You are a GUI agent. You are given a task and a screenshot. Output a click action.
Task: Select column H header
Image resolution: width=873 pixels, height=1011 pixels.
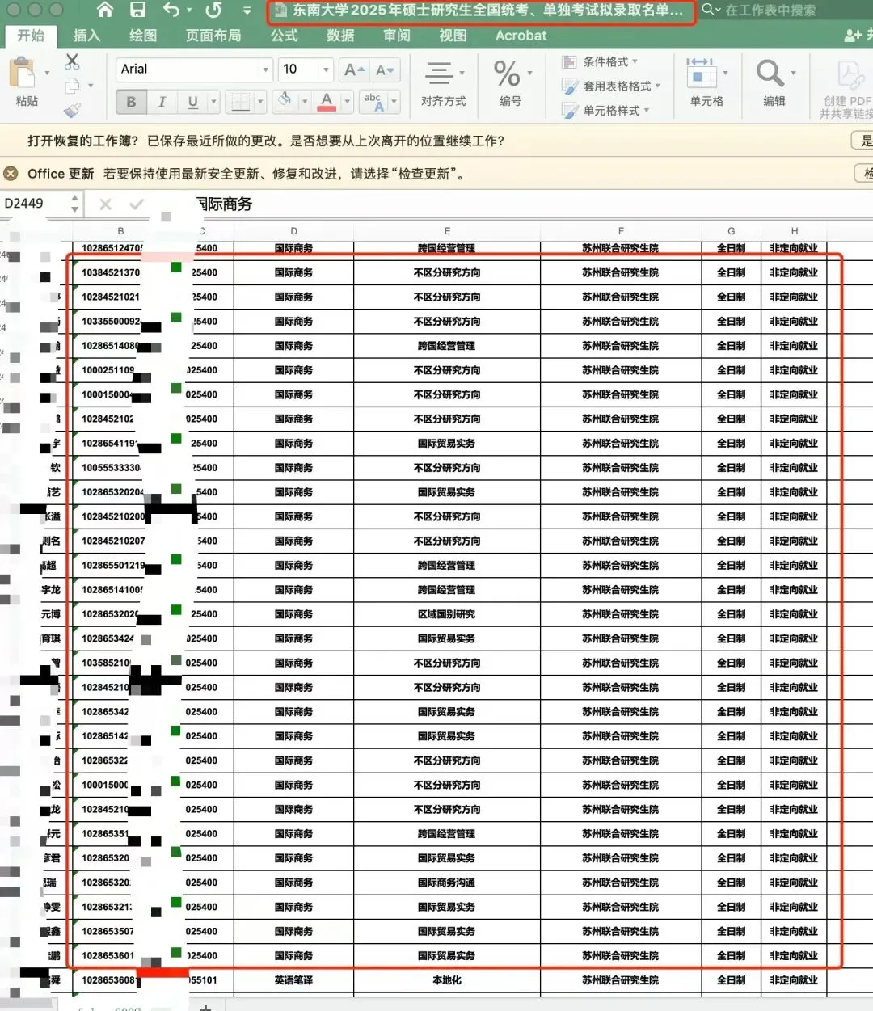794,230
